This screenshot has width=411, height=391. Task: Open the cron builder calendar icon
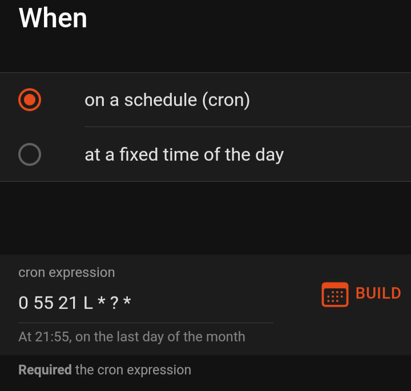[x=335, y=295]
